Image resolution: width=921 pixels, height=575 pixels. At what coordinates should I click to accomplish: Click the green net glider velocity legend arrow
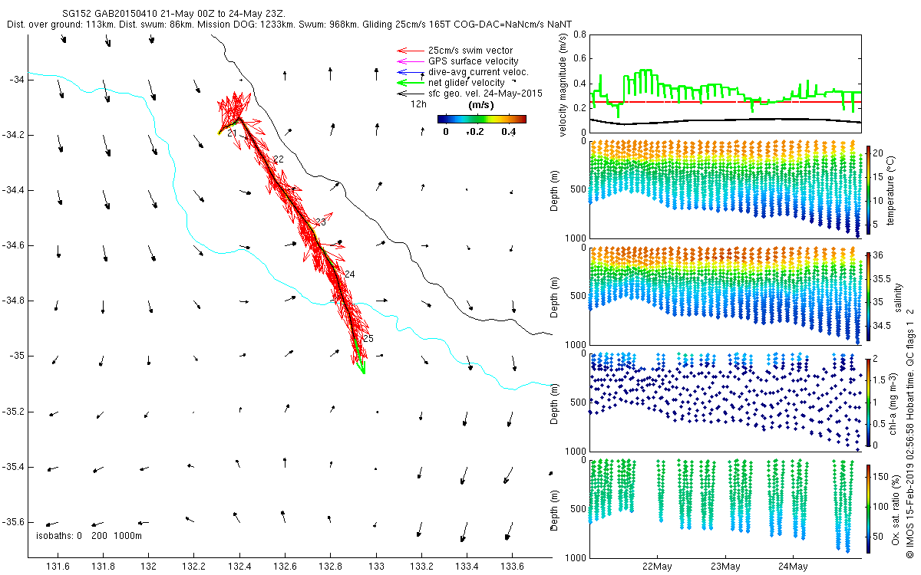(x=411, y=83)
